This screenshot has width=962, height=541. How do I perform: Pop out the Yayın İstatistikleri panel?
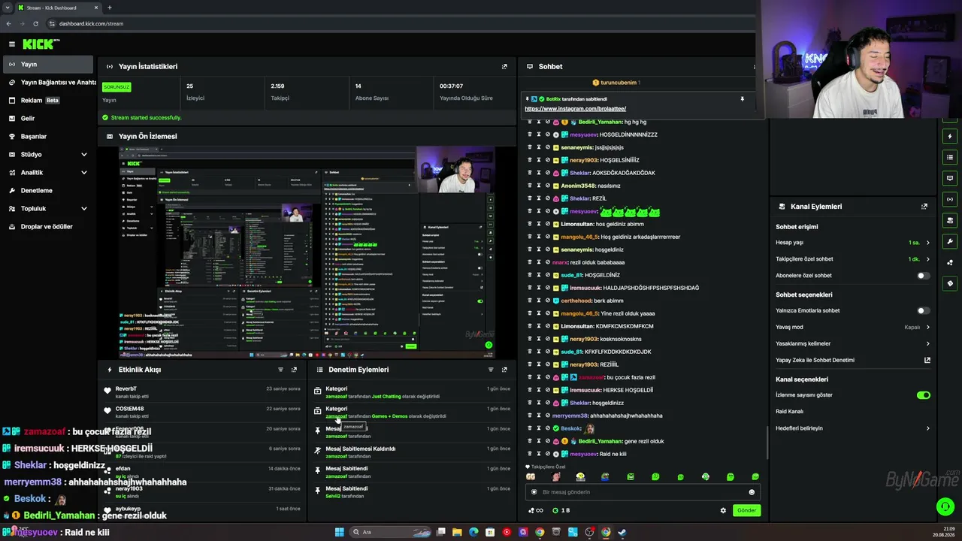[504, 66]
